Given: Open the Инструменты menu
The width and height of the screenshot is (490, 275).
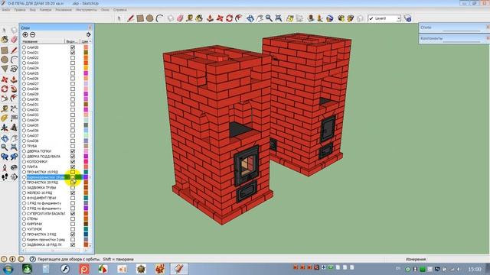Looking at the screenshot, I should (x=87, y=10).
